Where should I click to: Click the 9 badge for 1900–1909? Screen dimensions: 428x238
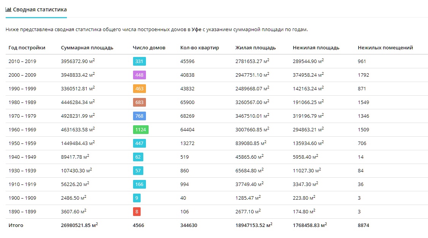tap(137, 198)
